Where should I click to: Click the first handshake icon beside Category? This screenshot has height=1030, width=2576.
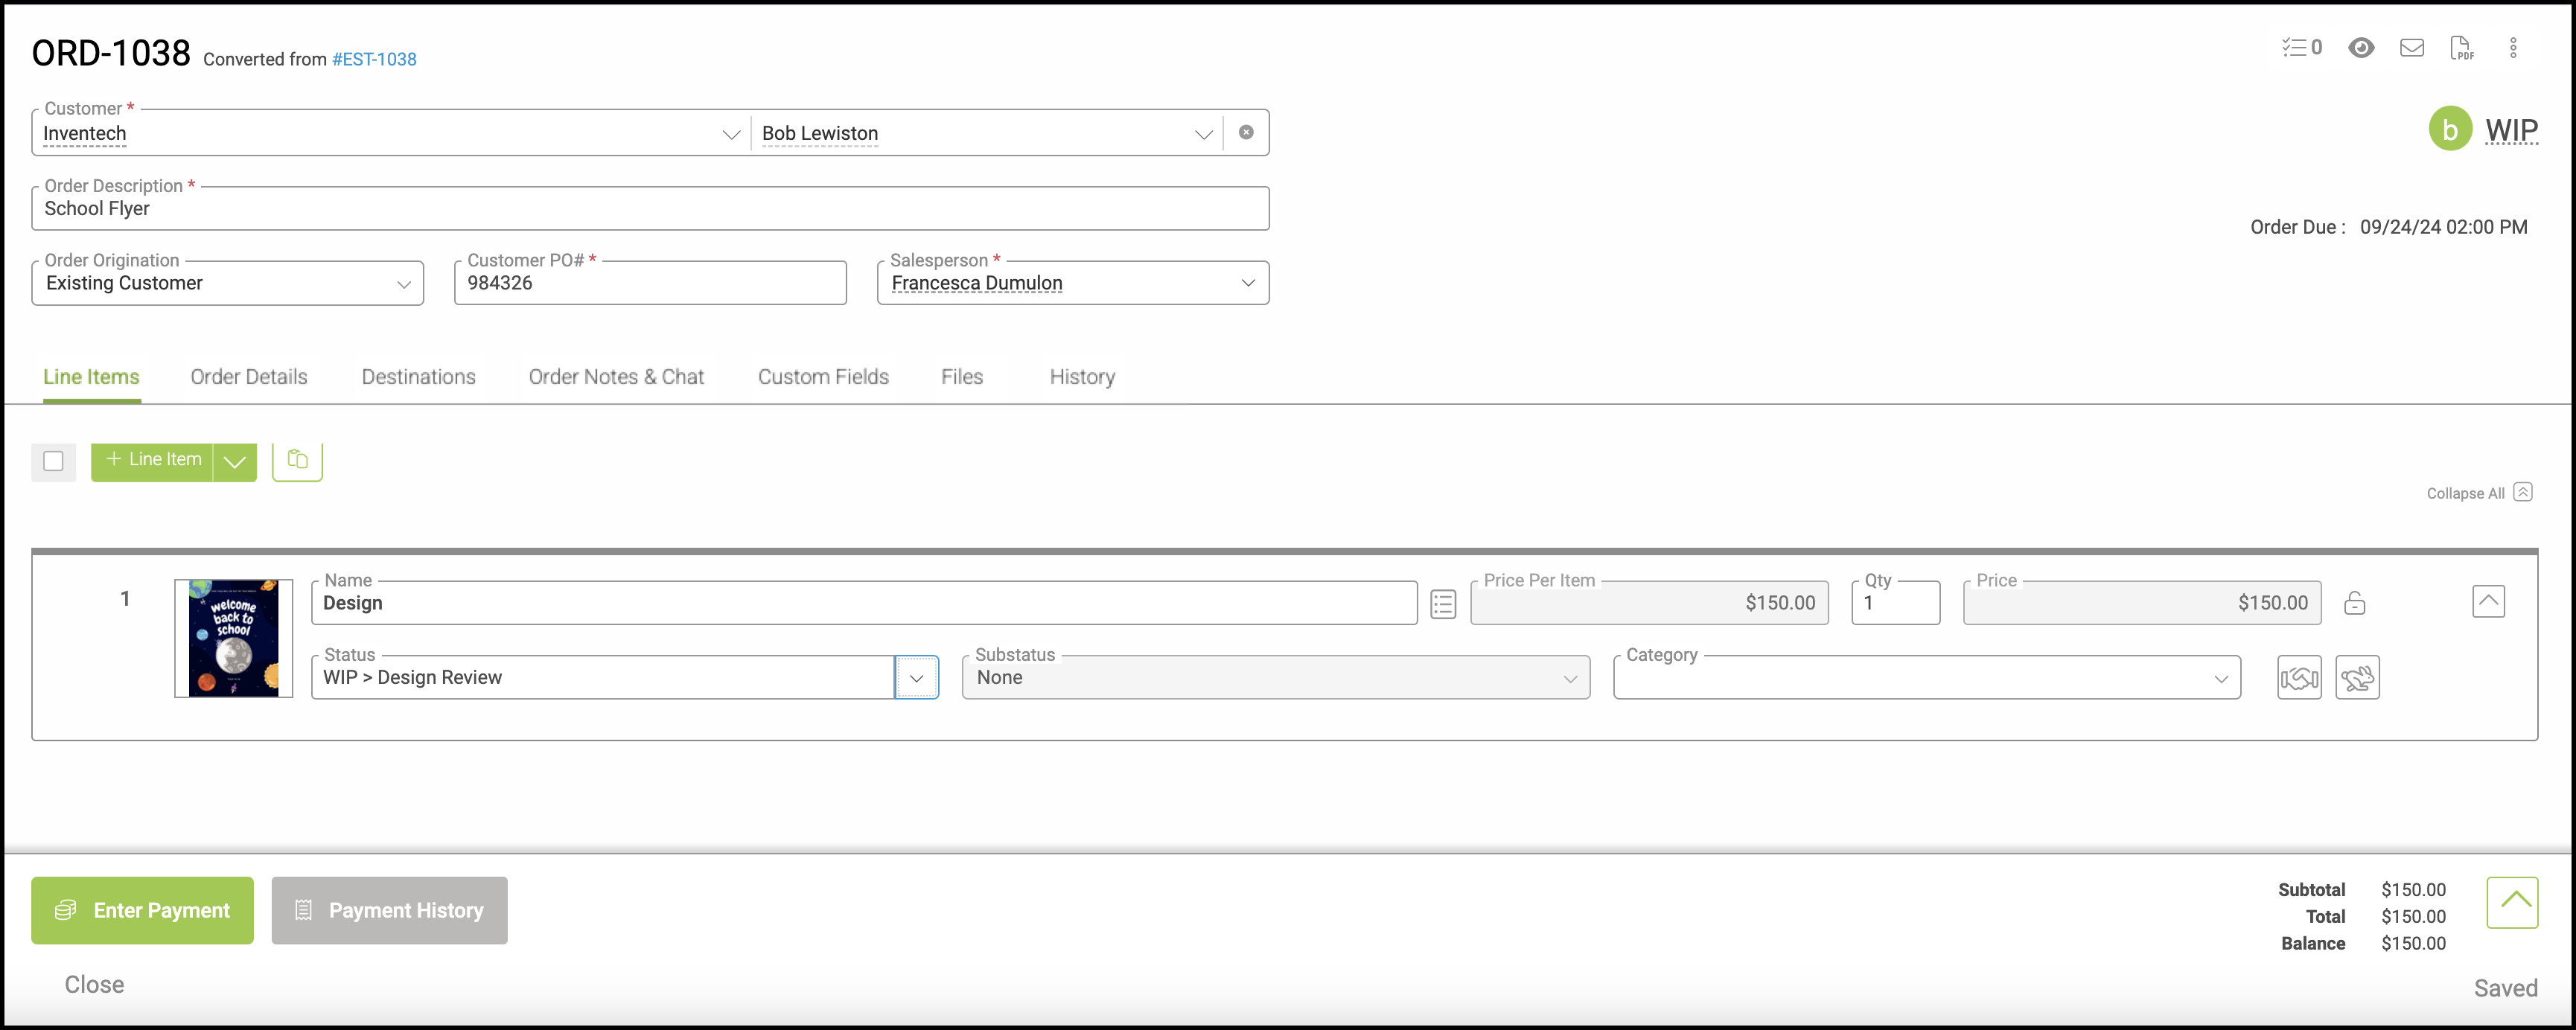coord(2298,678)
